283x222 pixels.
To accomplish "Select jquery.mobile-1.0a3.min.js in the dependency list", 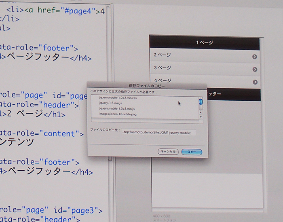I will click(117, 108).
